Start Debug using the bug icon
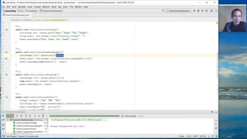This screenshot has height=139, width=247. pyautogui.click(x=198, y=11)
